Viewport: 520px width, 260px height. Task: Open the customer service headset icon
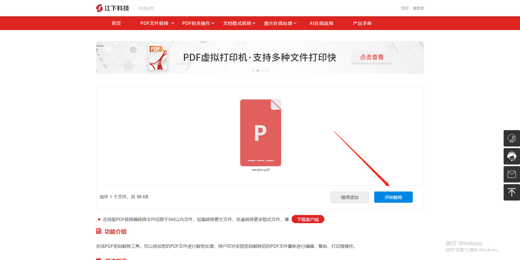click(x=512, y=156)
